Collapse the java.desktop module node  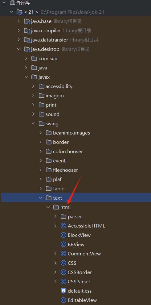coord(19,49)
